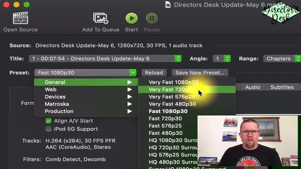The height and width of the screenshot is (169, 301).
Task: Switch to the Subtitles tab
Action: click(282, 87)
